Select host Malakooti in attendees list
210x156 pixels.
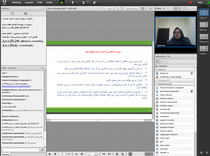(175, 73)
